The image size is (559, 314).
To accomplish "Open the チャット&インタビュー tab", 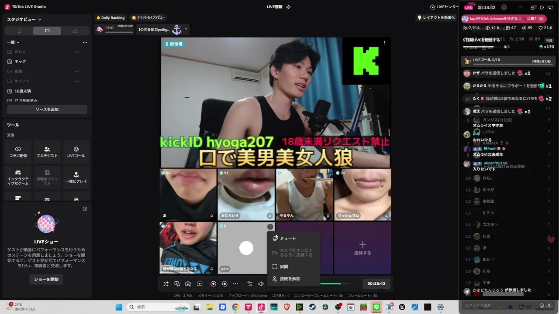I will (148, 18).
